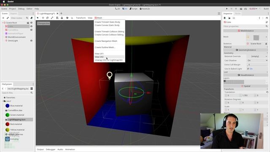This screenshot has width=270, height=152.
Task: Add a new node with the plus icon
Action: (x=3, y=18)
